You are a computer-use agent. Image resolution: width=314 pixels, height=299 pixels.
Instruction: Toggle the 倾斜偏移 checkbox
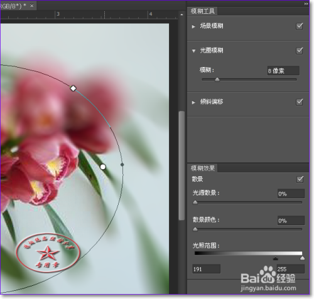coord(300,102)
